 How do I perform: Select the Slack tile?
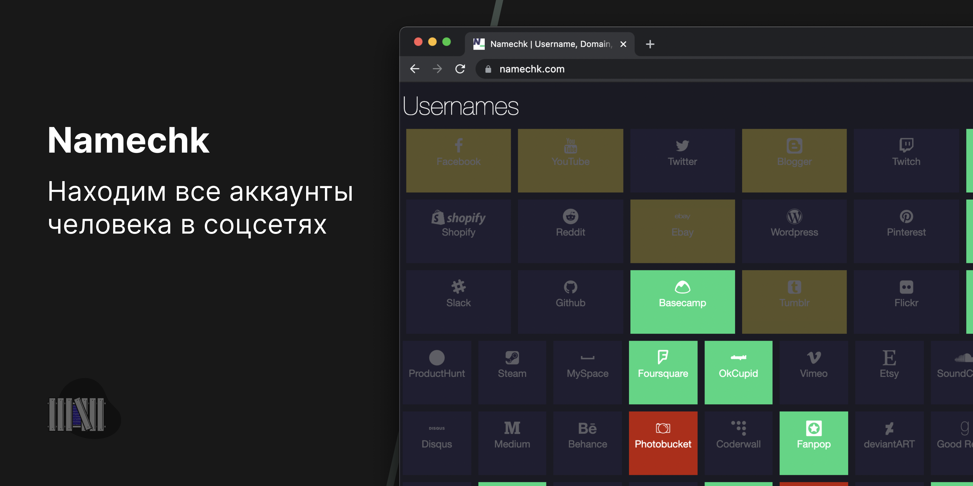pyautogui.click(x=458, y=301)
